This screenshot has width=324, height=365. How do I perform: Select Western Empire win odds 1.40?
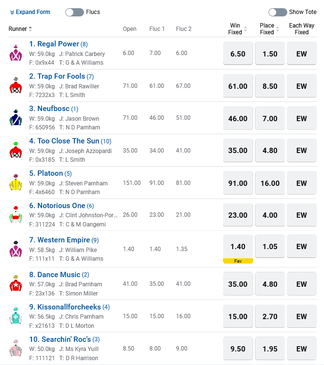tap(238, 247)
